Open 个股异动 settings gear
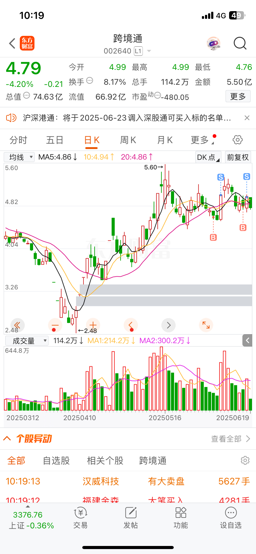This screenshot has height=554, width=256. click(245, 460)
